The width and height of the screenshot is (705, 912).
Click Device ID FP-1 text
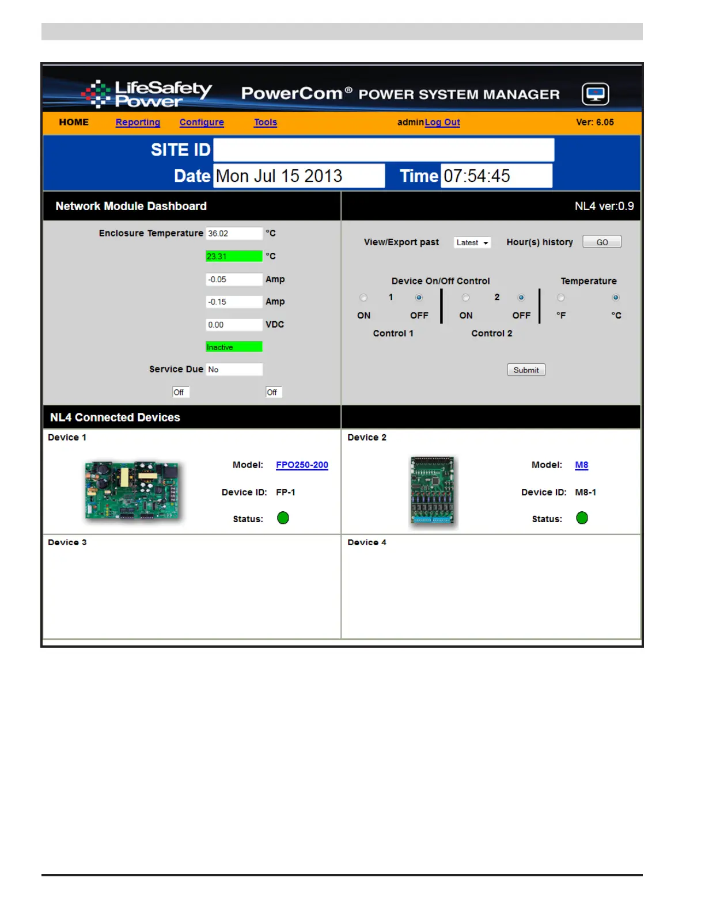click(x=286, y=492)
